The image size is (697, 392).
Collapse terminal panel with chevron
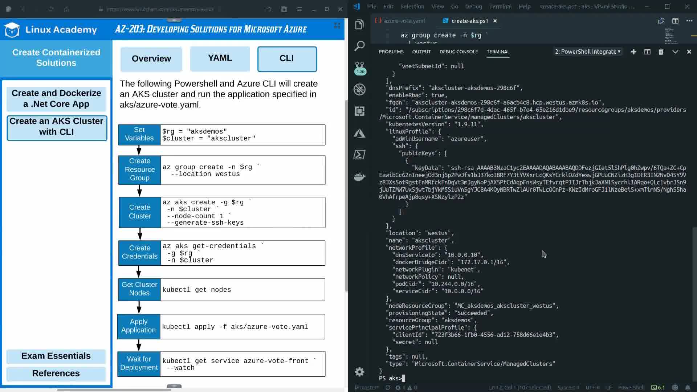pos(675,52)
